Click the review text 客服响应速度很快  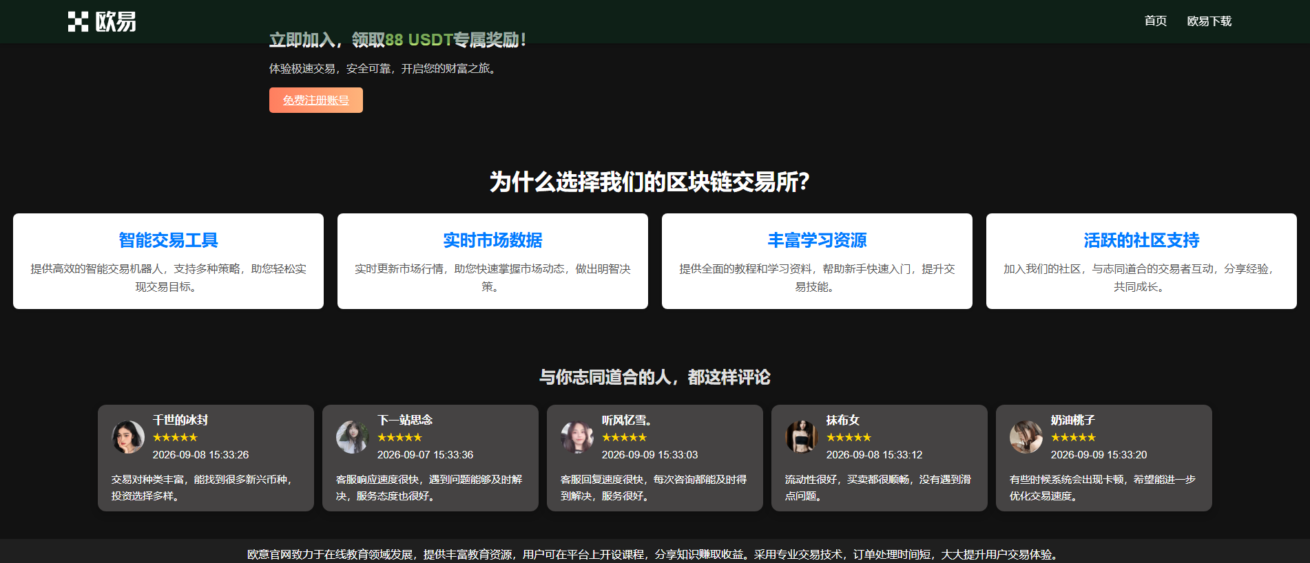pyautogui.click(x=429, y=487)
